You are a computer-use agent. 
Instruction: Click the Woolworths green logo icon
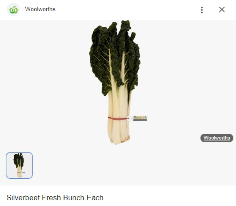point(13,9)
